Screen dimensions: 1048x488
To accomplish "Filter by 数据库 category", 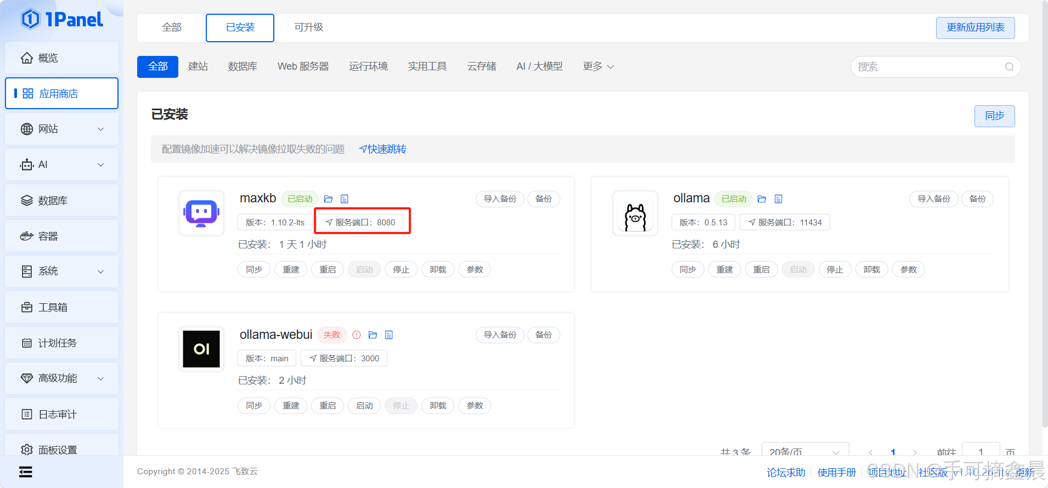I will pyautogui.click(x=243, y=67).
